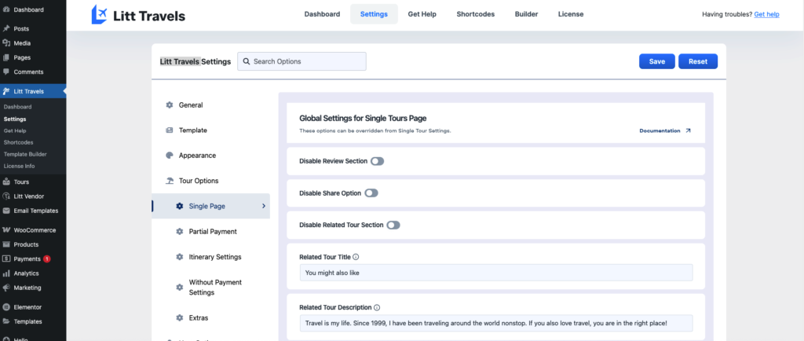804x341 pixels.
Task: Click the Reset button
Action: pos(697,61)
